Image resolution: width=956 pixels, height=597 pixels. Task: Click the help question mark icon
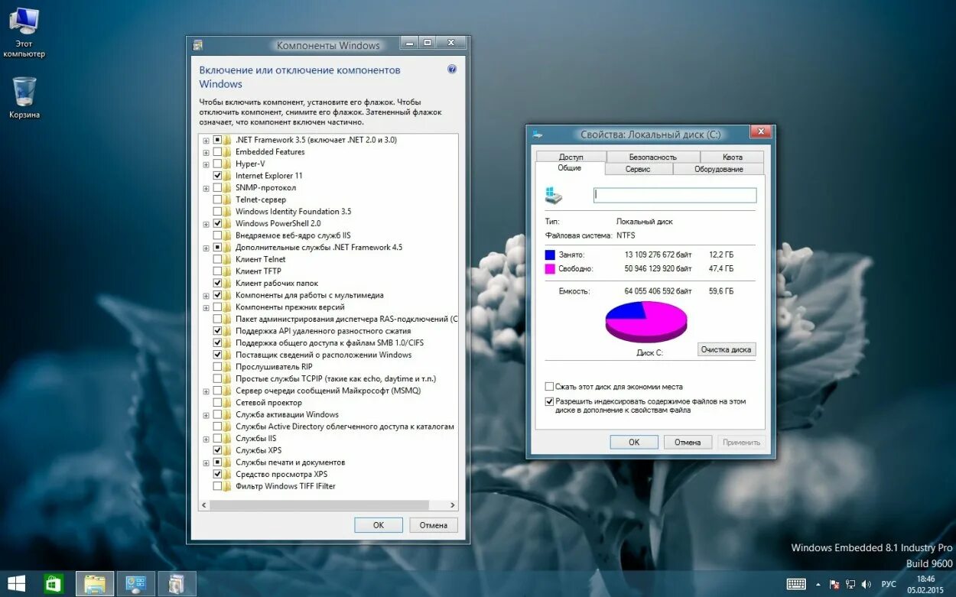(452, 69)
